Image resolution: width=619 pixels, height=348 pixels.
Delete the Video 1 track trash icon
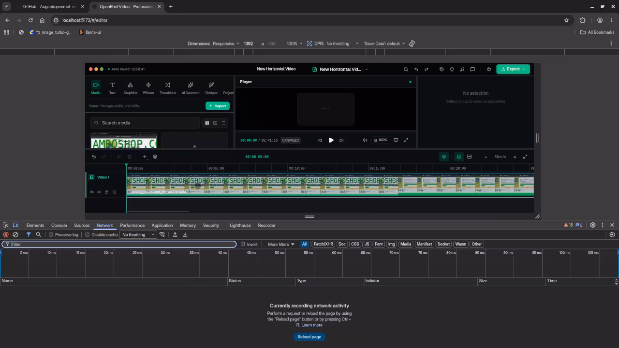click(x=114, y=192)
